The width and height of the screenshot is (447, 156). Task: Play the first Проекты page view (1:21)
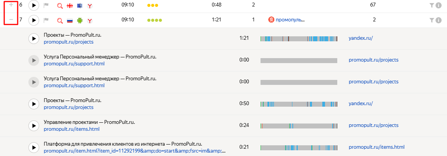click(x=34, y=39)
